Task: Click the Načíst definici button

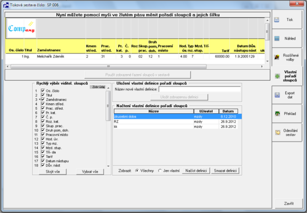Action: point(196,171)
